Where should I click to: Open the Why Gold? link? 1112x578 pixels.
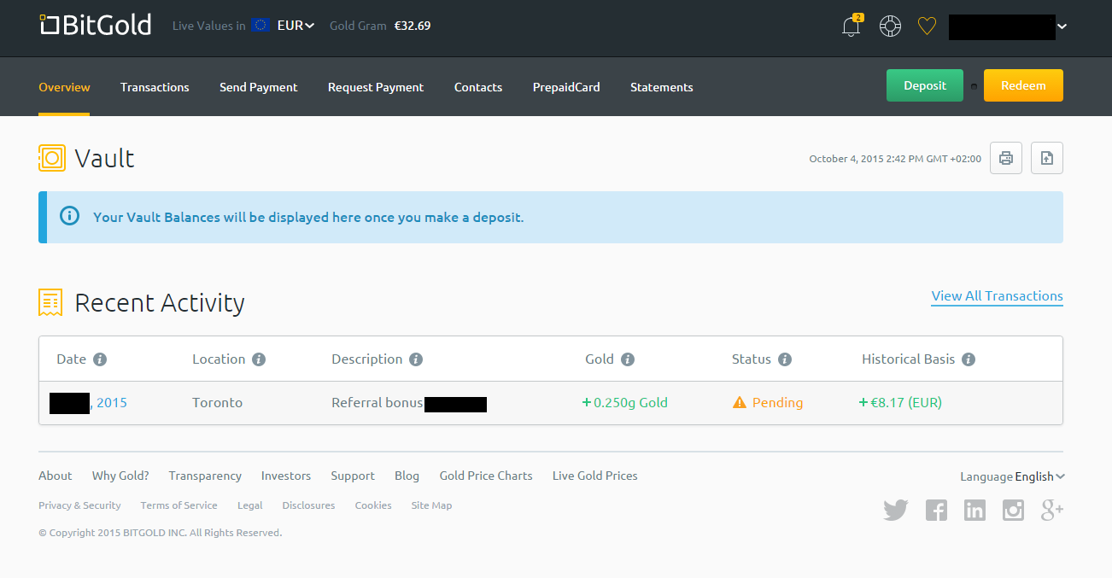[x=120, y=476]
